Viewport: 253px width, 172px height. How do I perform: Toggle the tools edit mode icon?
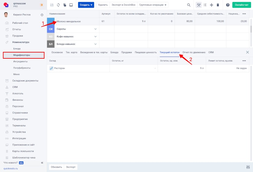[x=199, y=5]
